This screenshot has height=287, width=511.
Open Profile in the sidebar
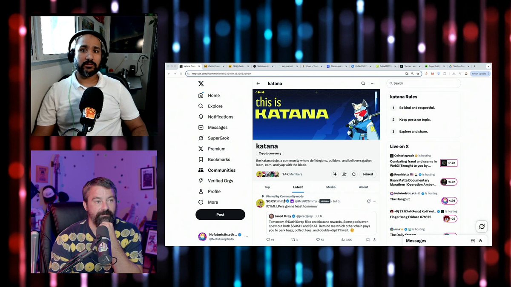pyautogui.click(x=210, y=191)
